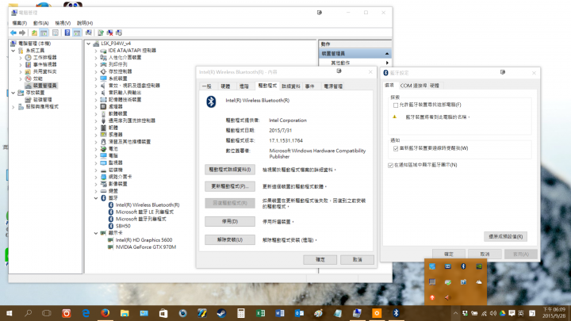
Task: Click the taskbar search magnifier
Action: pyautogui.click(x=28, y=313)
